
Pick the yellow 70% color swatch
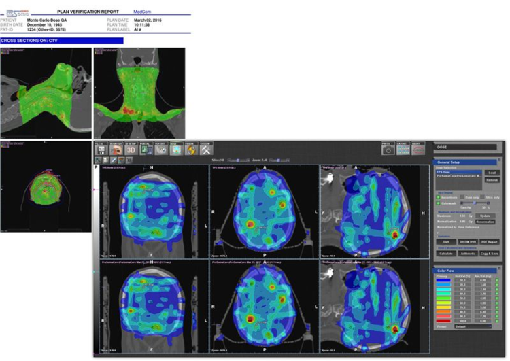[x=443, y=307]
